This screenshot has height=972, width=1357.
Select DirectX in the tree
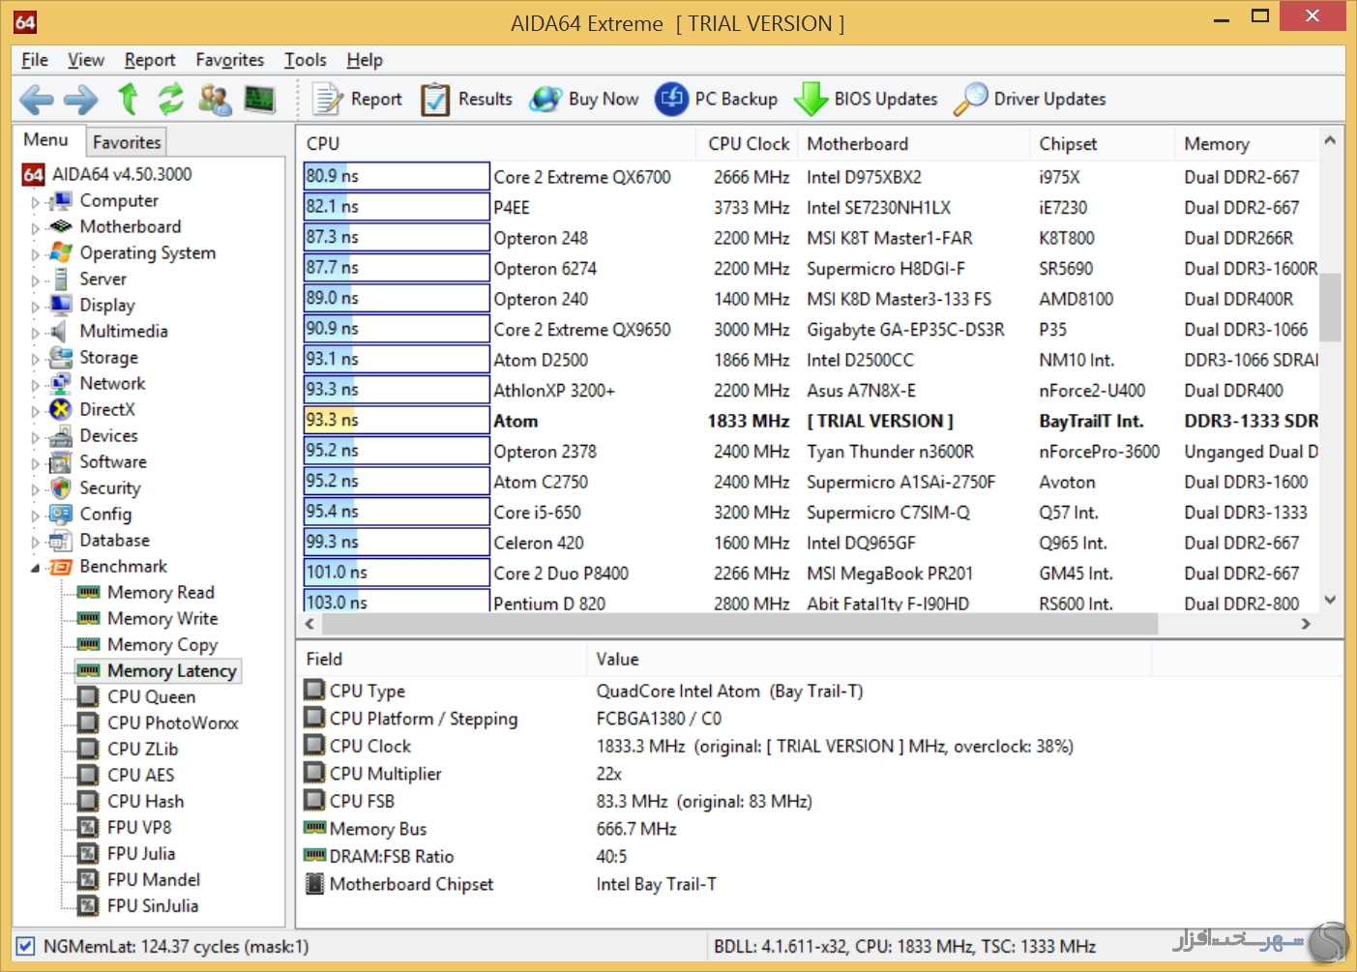coord(106,409)
